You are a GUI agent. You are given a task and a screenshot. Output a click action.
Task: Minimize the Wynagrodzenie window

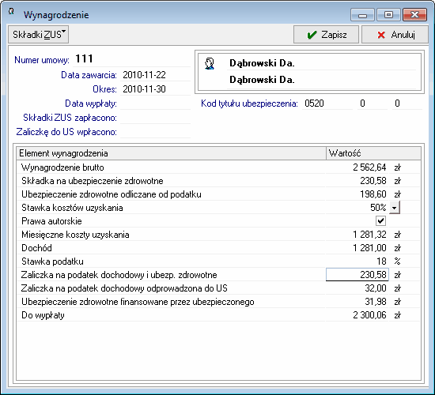pyautogui.click(x=362, y=15)
